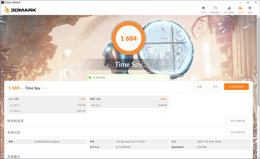Image resolution: width=260 pixels, height=159 pixels.
Task: Click the green valid score checkmark icon
Action: click(89, 77)
